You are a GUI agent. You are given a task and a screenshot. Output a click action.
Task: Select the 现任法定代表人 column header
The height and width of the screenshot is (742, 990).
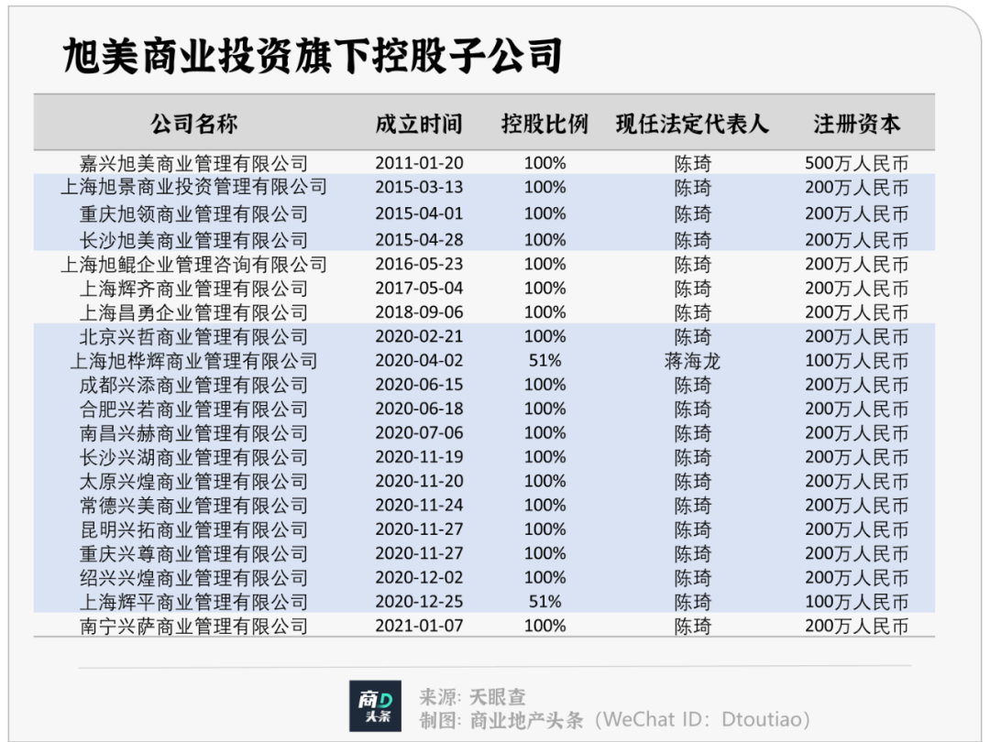692,123
